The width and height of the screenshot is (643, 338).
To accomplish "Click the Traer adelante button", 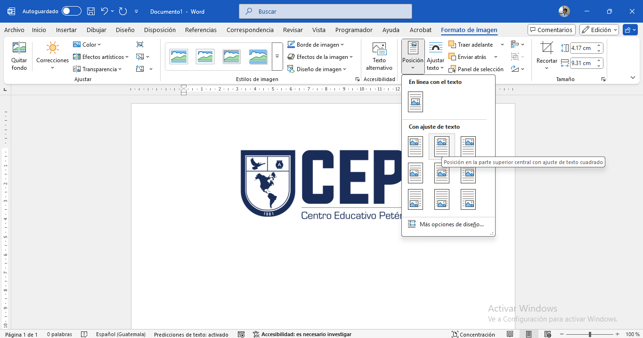I will tap(471, 45).
